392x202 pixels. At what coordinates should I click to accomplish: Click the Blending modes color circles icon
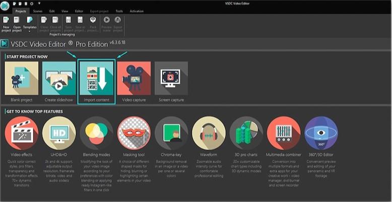97,133
